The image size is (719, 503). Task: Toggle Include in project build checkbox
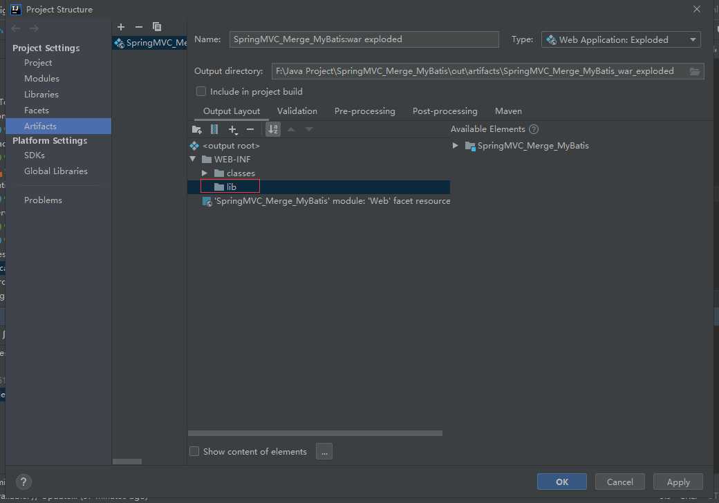tap(201, 91)
